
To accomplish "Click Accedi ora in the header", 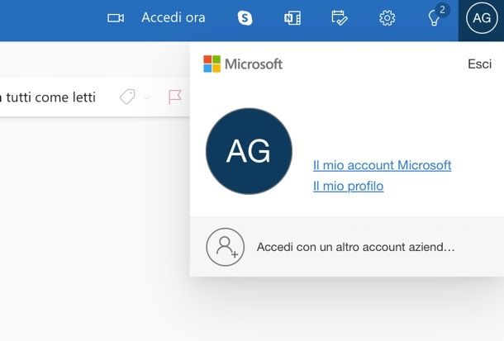I will (174, 17).
